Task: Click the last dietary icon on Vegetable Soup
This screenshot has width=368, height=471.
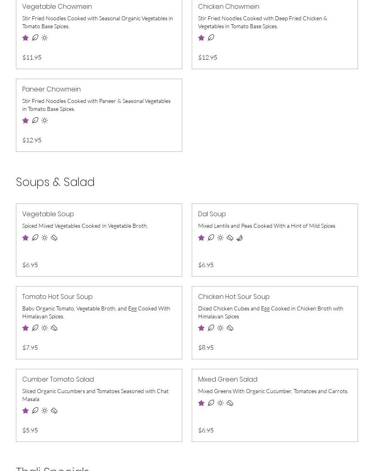Action: pos(54,238)
